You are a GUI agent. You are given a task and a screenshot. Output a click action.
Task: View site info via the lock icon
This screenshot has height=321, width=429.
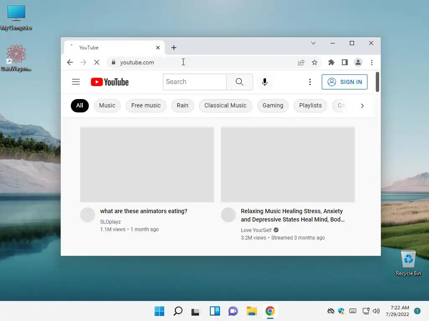click(x=113, y=62)
